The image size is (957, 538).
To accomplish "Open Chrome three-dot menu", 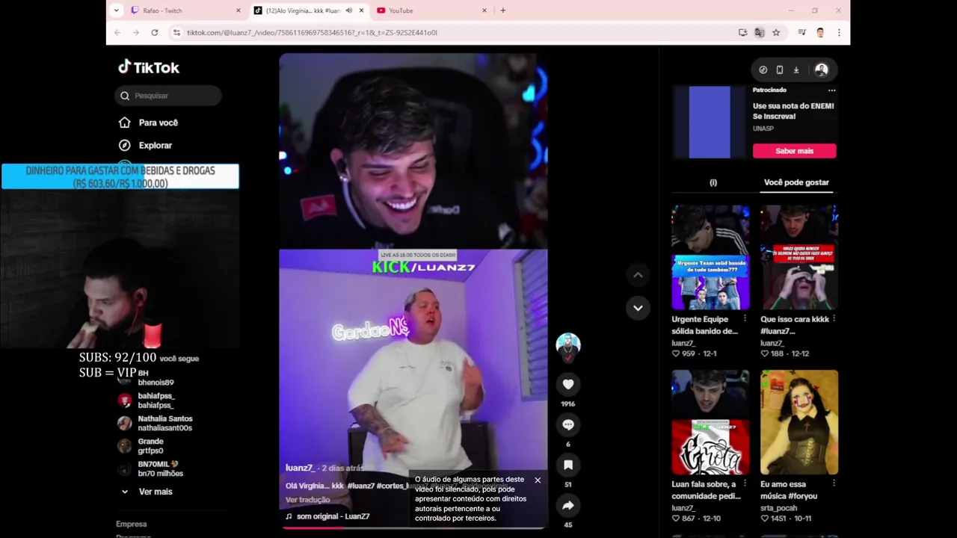I will tap(839, 32).
